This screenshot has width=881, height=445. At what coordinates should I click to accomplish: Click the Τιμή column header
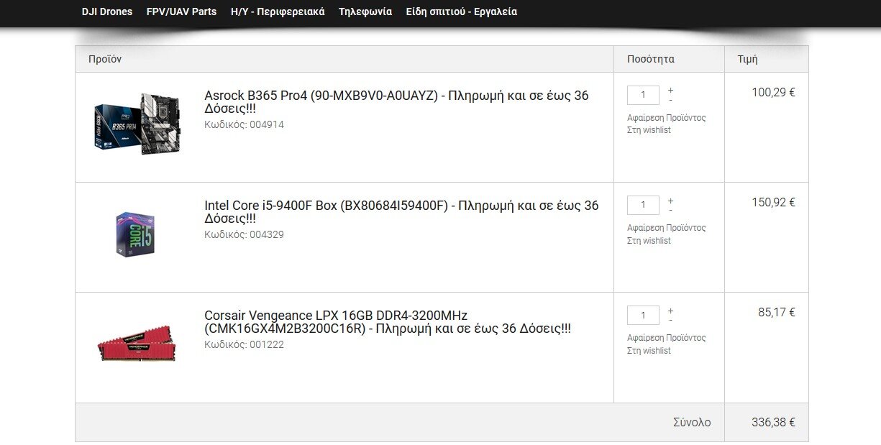(x=747, y=59)
